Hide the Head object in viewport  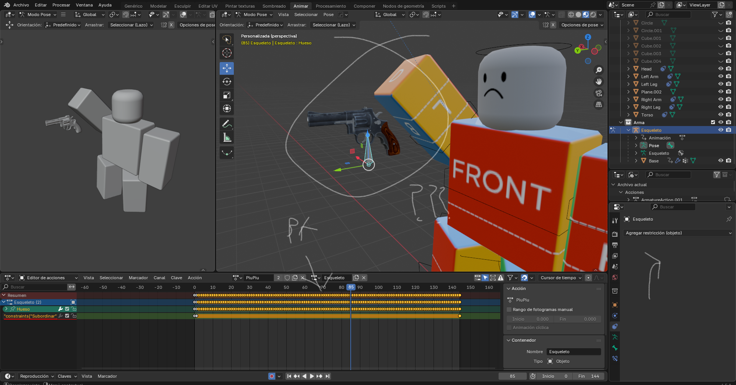pos(721,69)
